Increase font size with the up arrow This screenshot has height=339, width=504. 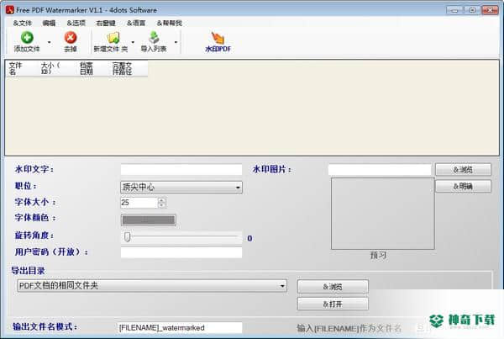(x=161, y=200)
